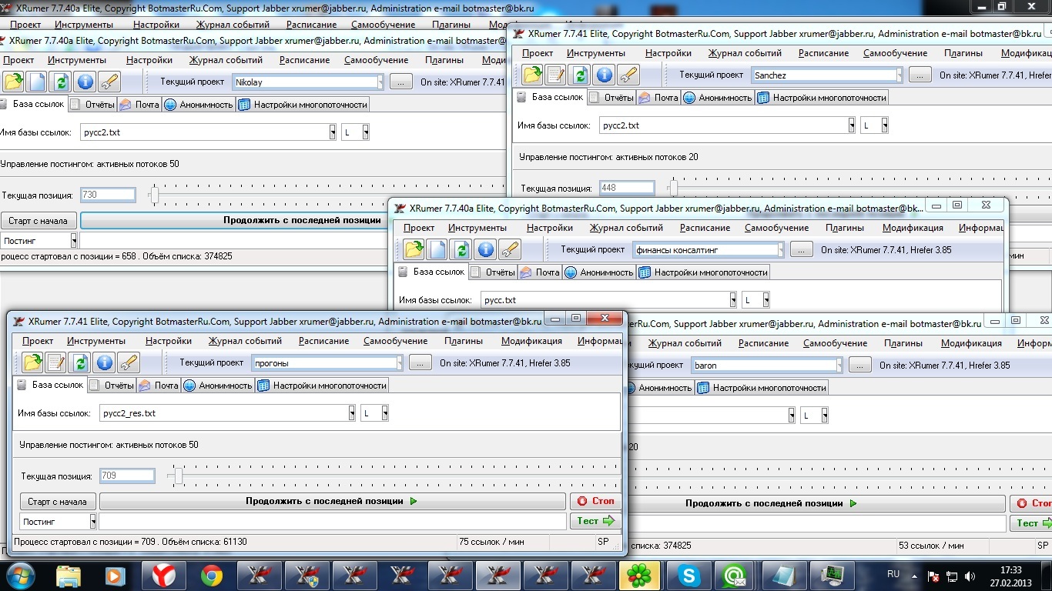Click the green refresh icon in финансы консалтинг window
Screen dimensions: 1052x591
point(461,249)
